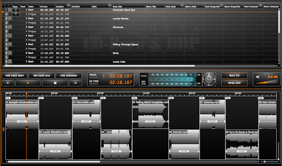The width and height of the screenshot is (282, 166).
Task: Click the lock icon on track 3 Start row
Action: pos(6,27)
